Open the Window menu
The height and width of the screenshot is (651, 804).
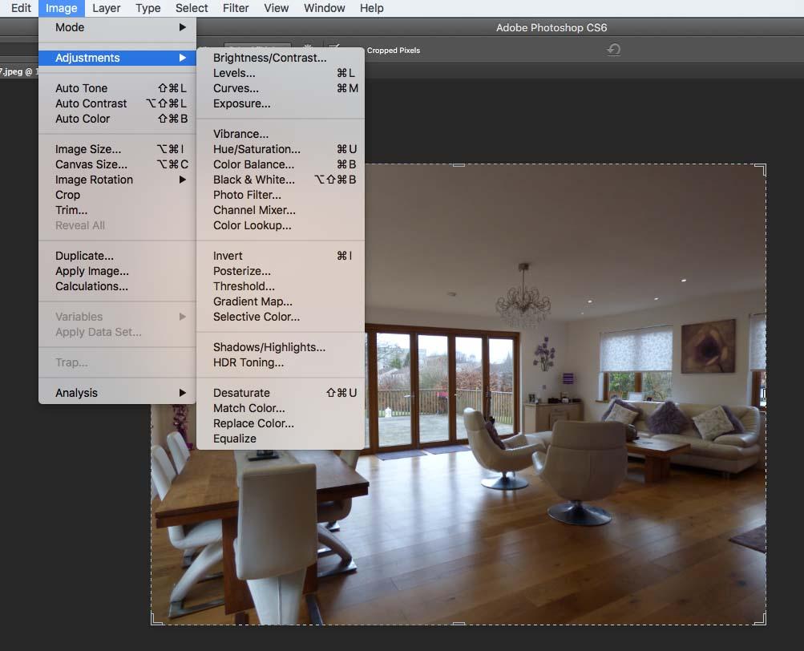coord(324,8)
